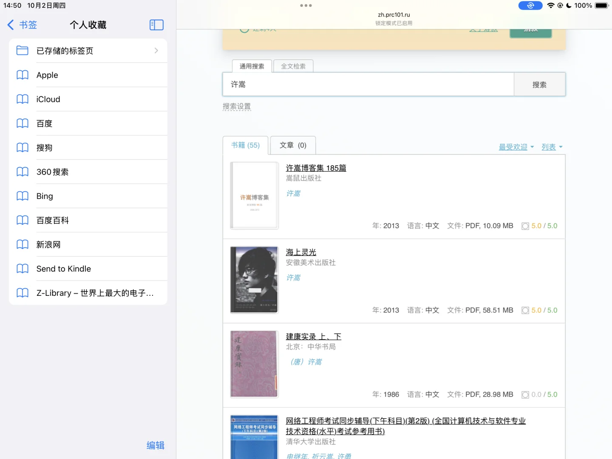
Task: Open the Z-Library bookmark icon
Action: click(x=23, y=293)
